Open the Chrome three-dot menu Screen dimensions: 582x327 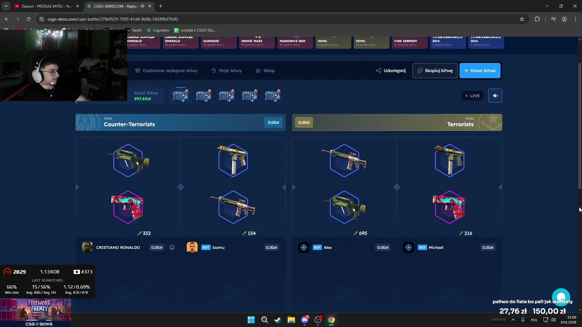pyautogui.click(x=575, y=19)
